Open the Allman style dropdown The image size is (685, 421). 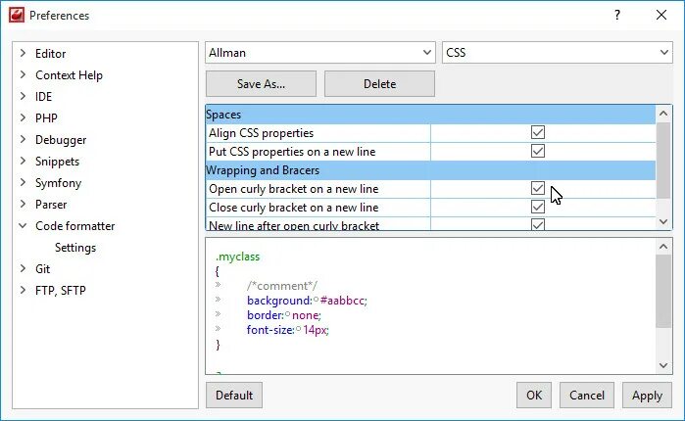tap(320, 53)
